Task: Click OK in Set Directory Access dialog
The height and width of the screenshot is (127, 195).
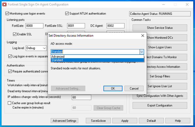Action: (113, 88)
